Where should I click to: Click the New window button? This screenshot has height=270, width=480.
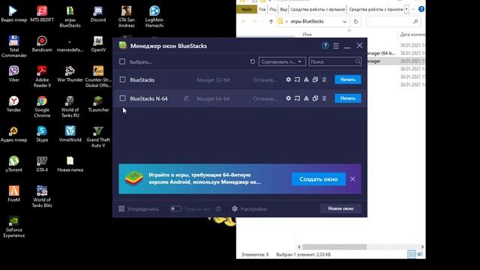[x=340, y=208]
